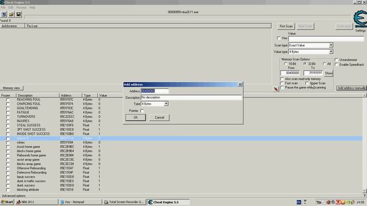The image size is (367, 206).
Task: Close the Add address dialog
Action: pos(240,84)
